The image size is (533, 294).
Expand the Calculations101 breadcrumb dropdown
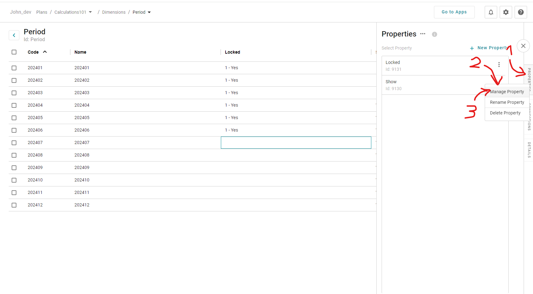point(90,12)
